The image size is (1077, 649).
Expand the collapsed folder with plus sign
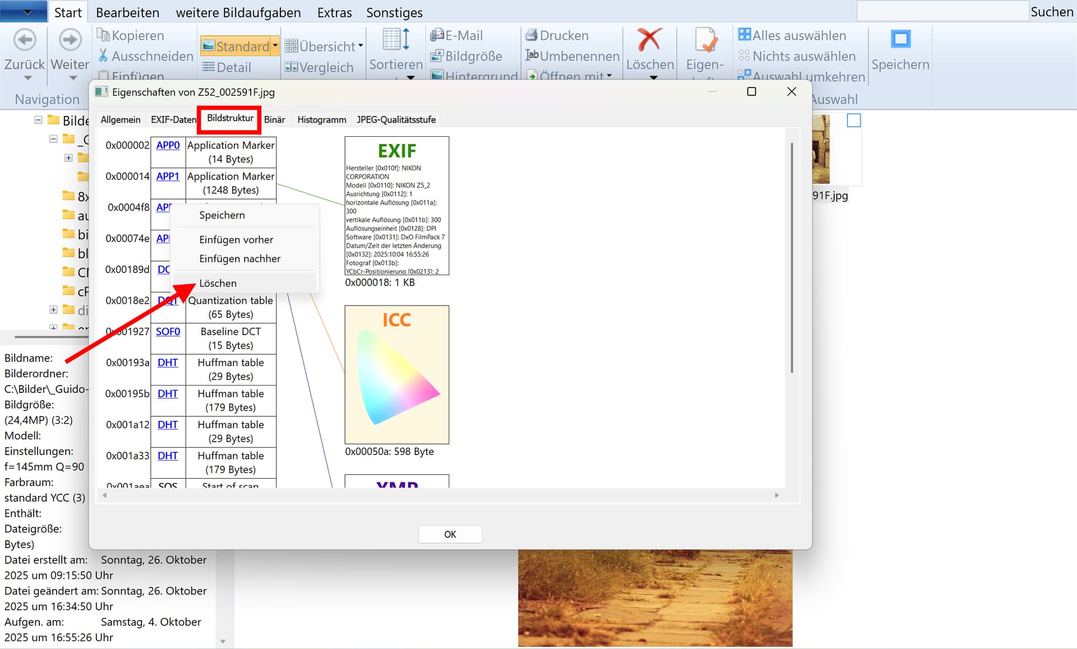[x=68, y=158]
